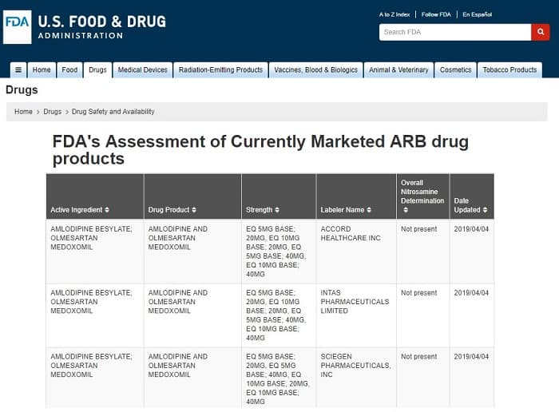559x412 pixels.
Task: Open Vaccines, Blood & Biologics tab
Action: click(316, 69)
